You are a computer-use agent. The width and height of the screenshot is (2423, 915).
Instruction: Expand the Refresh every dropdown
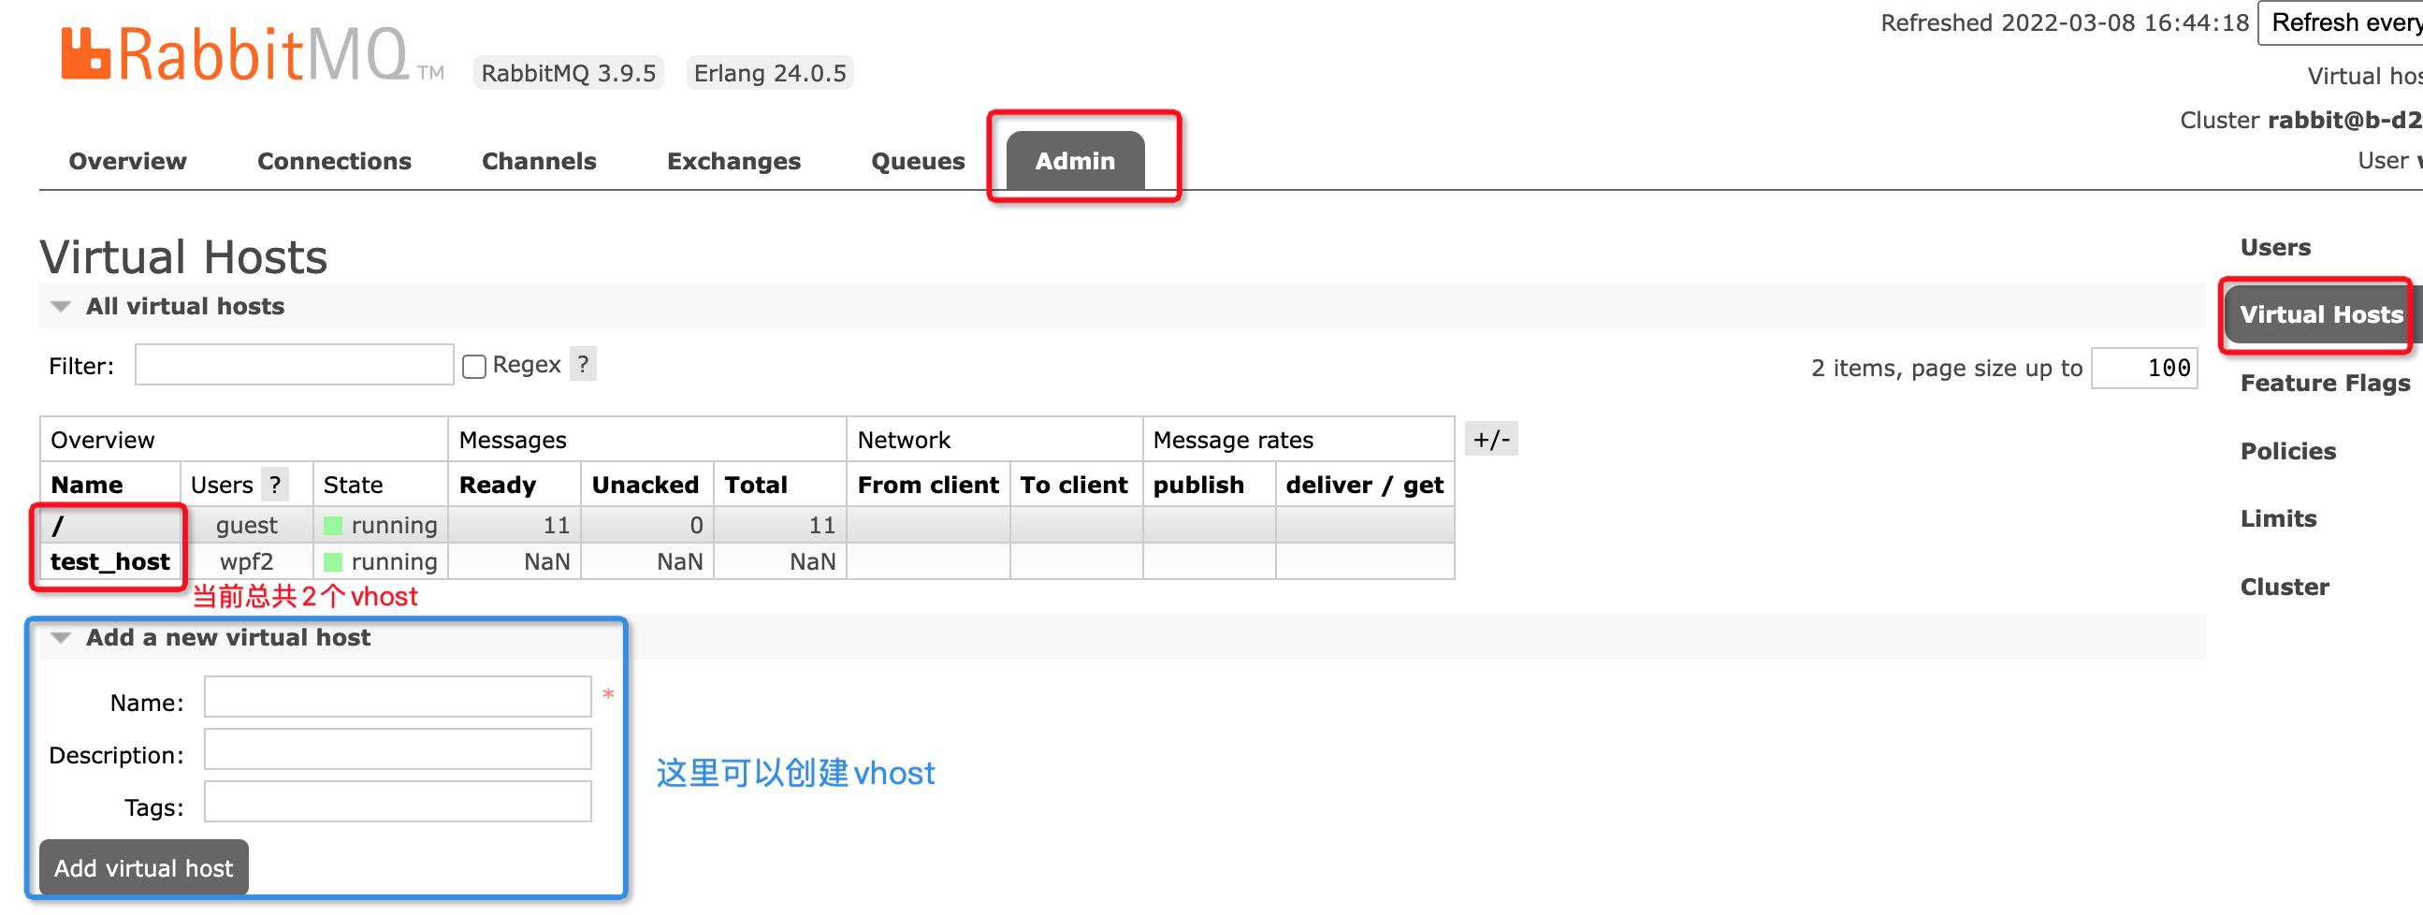click(2343, 22)
